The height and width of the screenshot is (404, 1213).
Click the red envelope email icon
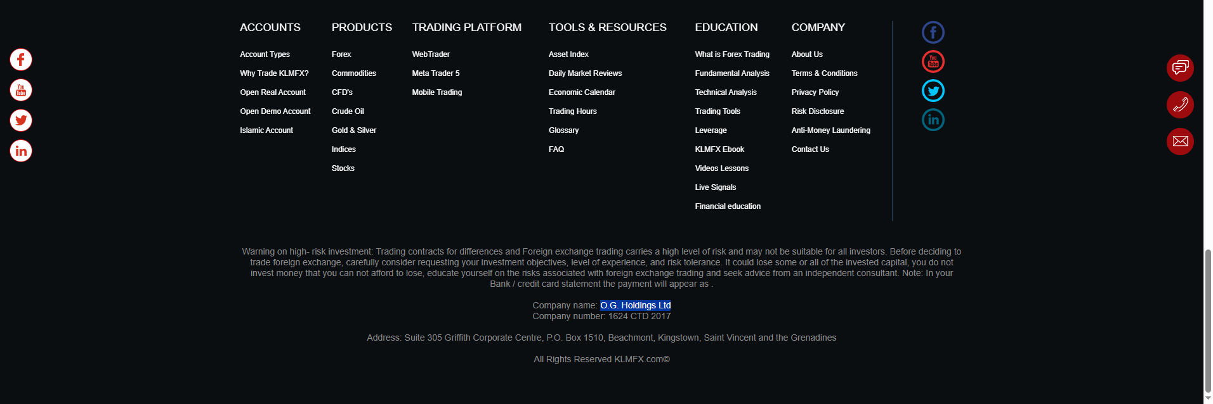pos(1180,141)
